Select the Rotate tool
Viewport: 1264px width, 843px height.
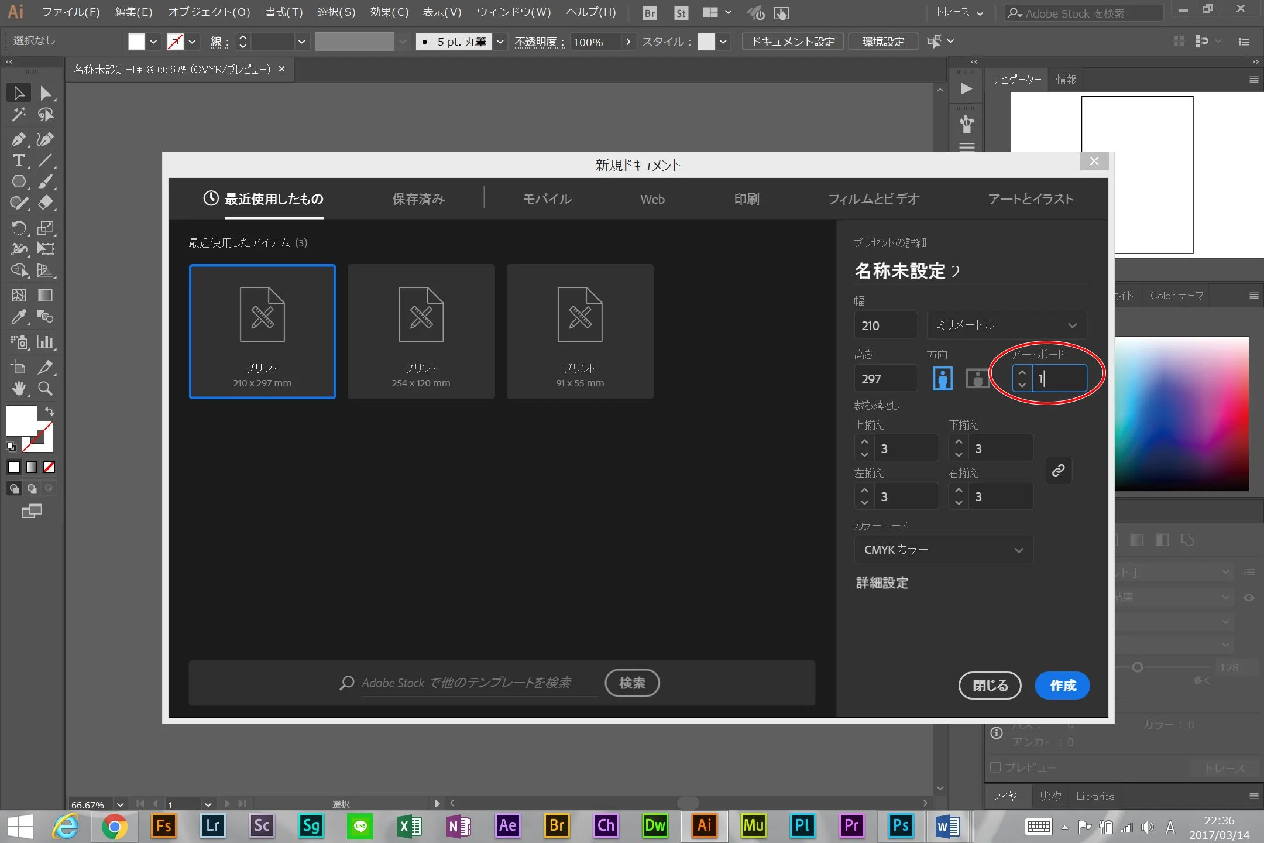click(x=18, y=228)
